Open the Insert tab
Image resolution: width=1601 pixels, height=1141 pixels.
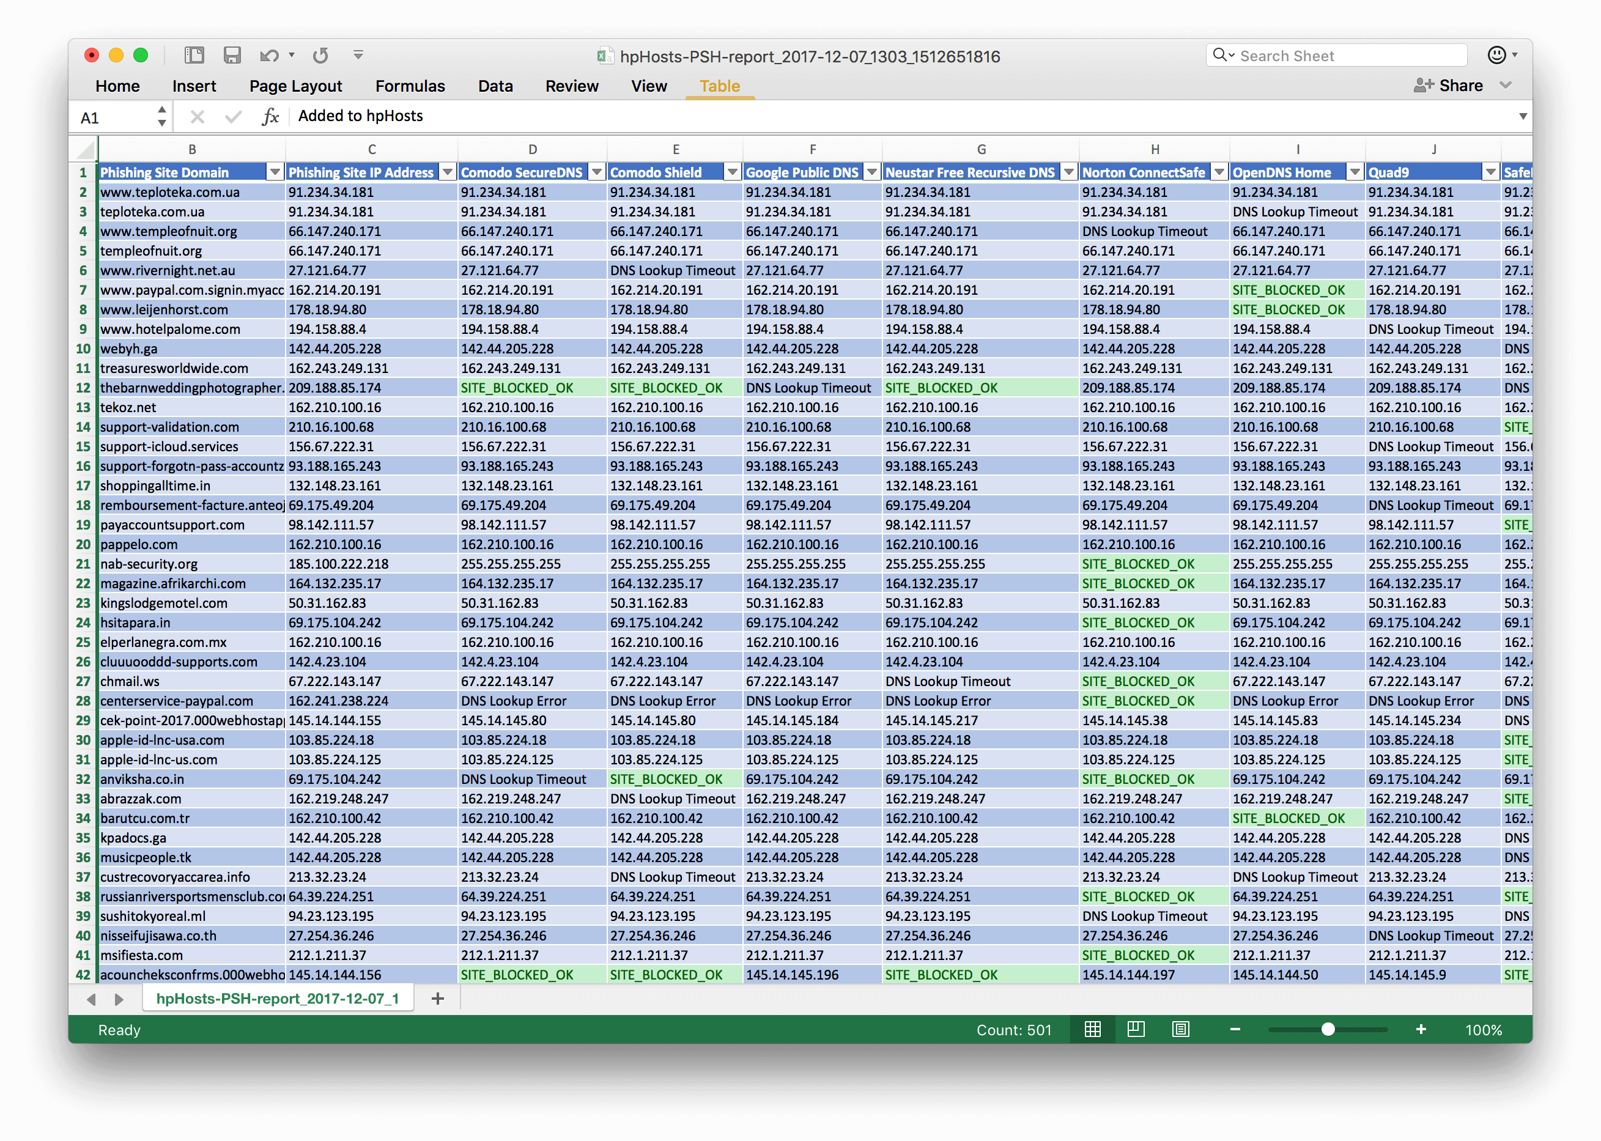click(194, 86)
